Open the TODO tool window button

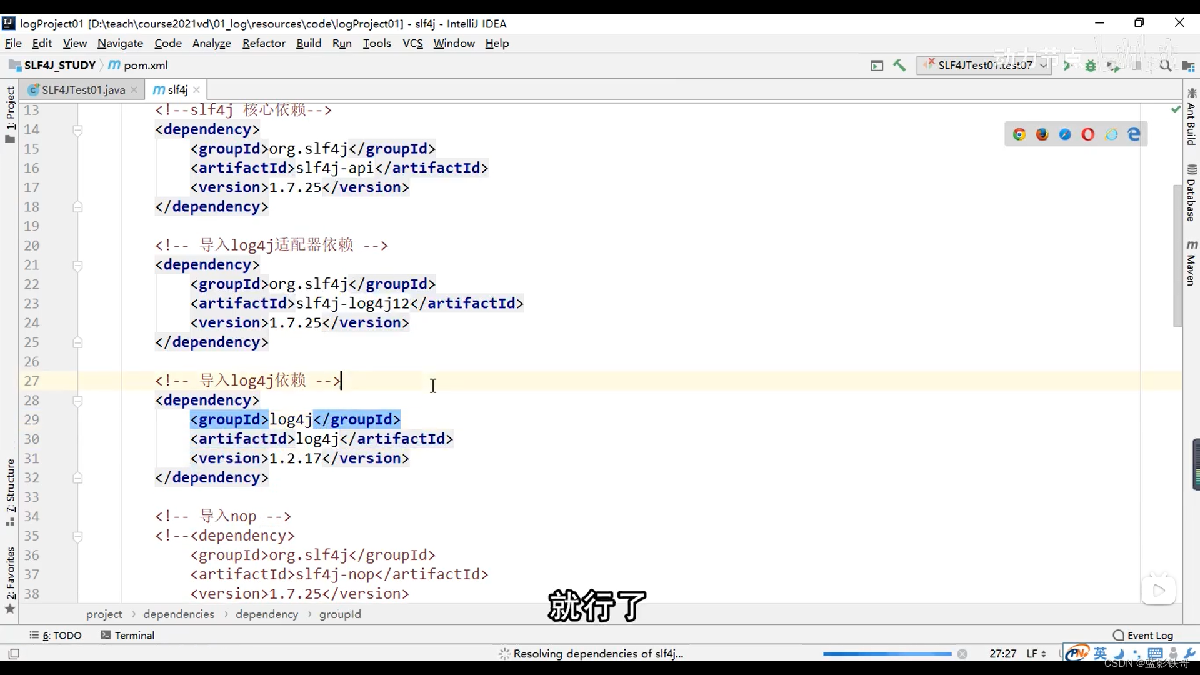click(x=56, y=636)
